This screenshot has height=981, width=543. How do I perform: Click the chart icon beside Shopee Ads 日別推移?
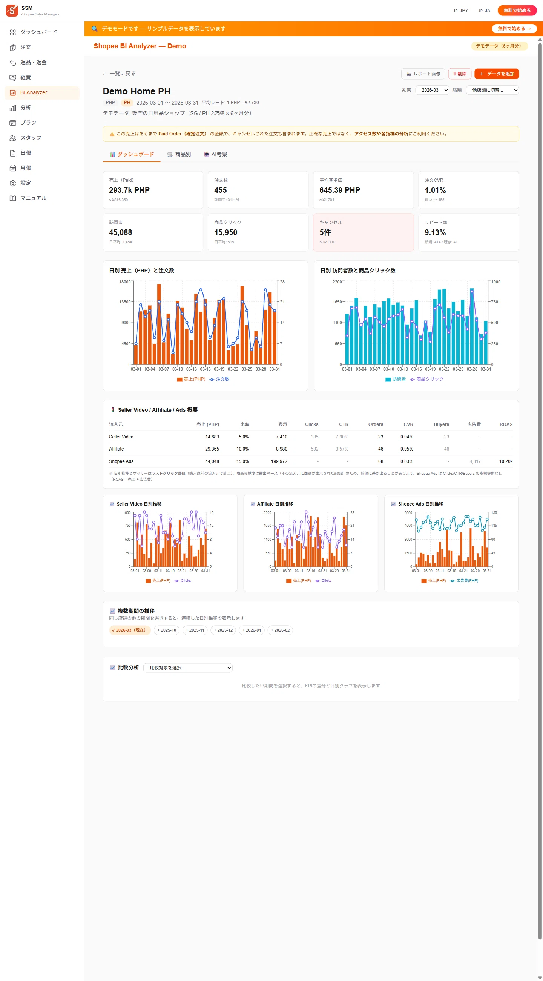tap(393, 504)
